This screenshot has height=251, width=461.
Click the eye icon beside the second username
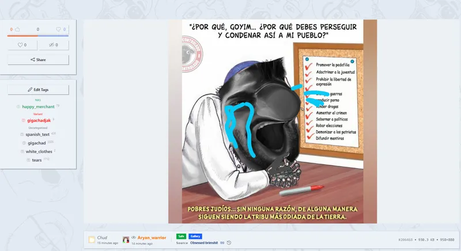(134, 238)
